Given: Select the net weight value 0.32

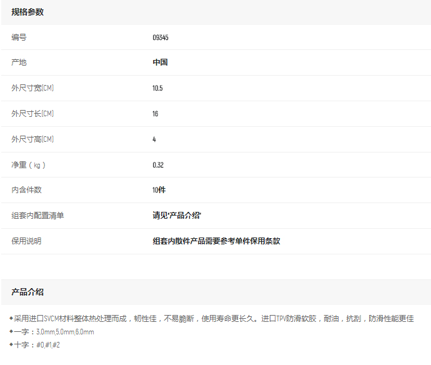Looking at the screenshot, I should pos(158,165).
